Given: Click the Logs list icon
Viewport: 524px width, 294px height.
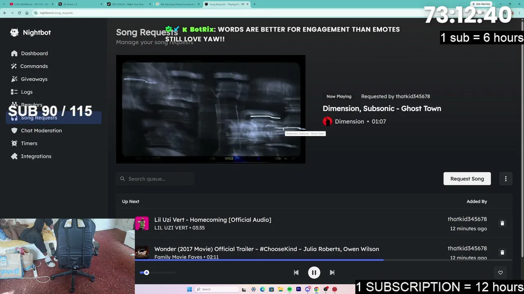Looking at the screenshot, I should coord(14,92).
